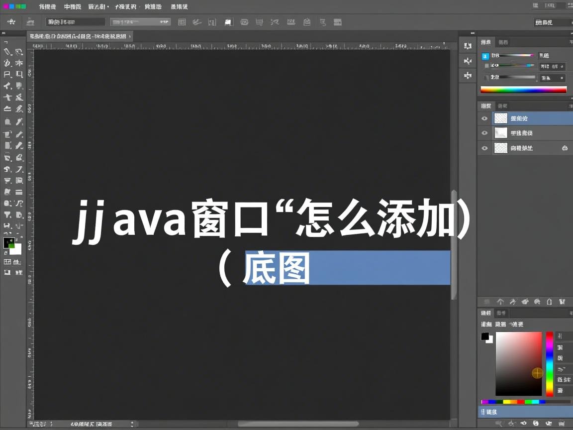Toggle visibility of the middle layer
Viewport: 573px width, 430px height.
[x=484, y=133]
